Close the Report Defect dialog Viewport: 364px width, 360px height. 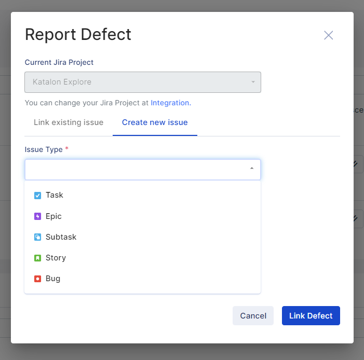328,35
